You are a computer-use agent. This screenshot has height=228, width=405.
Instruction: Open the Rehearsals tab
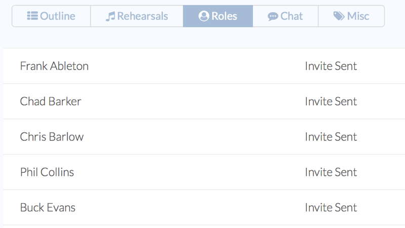coord(137,16)
